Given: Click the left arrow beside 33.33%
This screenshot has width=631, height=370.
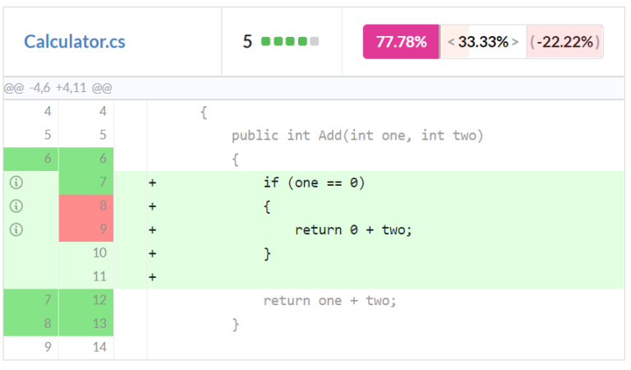Looking at the screenshot, I should coord(451,42).
